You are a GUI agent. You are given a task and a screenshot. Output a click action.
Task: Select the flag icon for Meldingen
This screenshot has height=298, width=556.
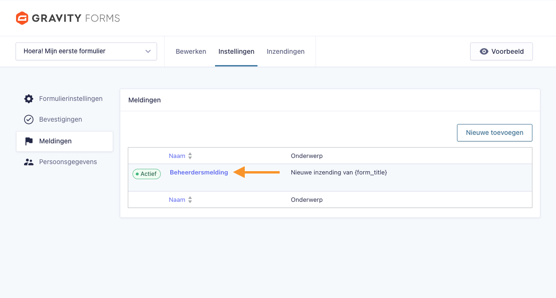pos(29,141)
